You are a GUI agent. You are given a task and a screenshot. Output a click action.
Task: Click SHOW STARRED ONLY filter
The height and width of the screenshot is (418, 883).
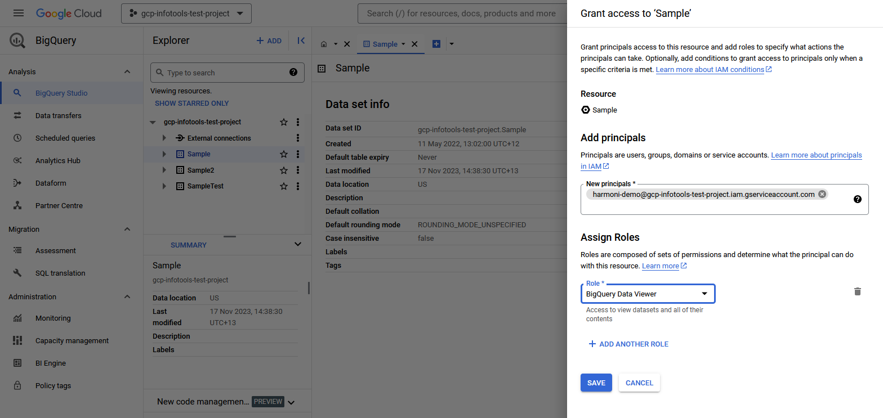coord(192,104)
